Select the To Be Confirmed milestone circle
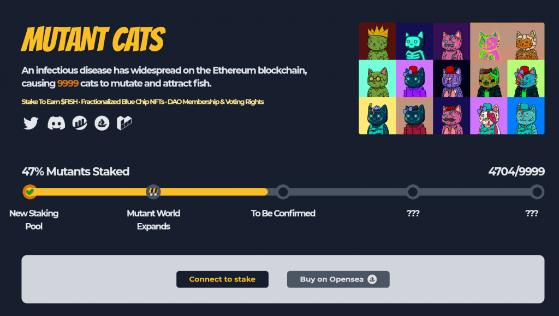Viewport: 559px width, 316px height. click(283, 192)
